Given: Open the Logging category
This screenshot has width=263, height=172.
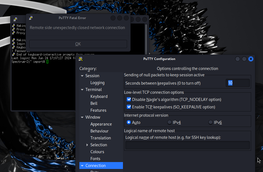Looking at the screenshot, I should click(97, 83).
